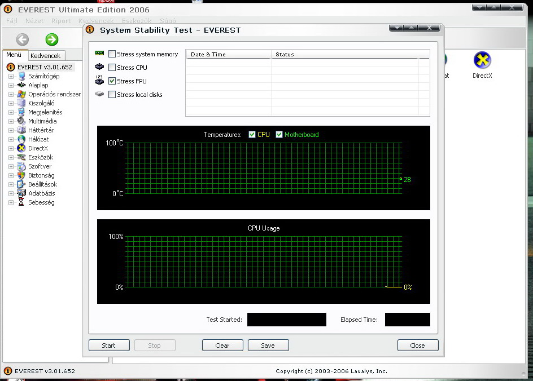Toggle the Motherboard temperature graph checkbox

(x=279, y=135)
